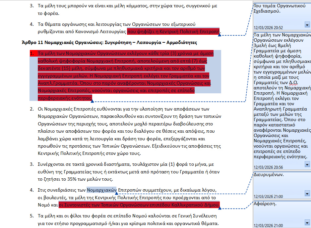Click the red highlighted list number 1
This screenshot has height=228, width=311.
click(32, 53)
